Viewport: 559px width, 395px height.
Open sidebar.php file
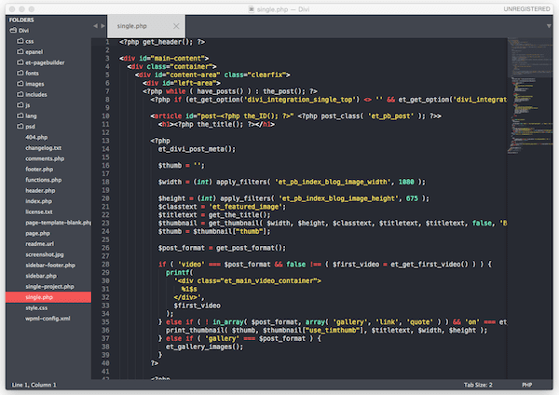pyautogui.click(x=41, y=276)
